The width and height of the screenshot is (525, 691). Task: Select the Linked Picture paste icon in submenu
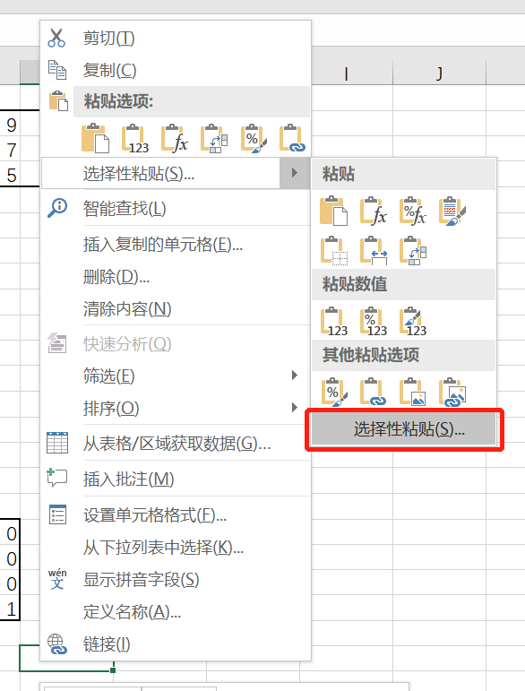(452, 392)
